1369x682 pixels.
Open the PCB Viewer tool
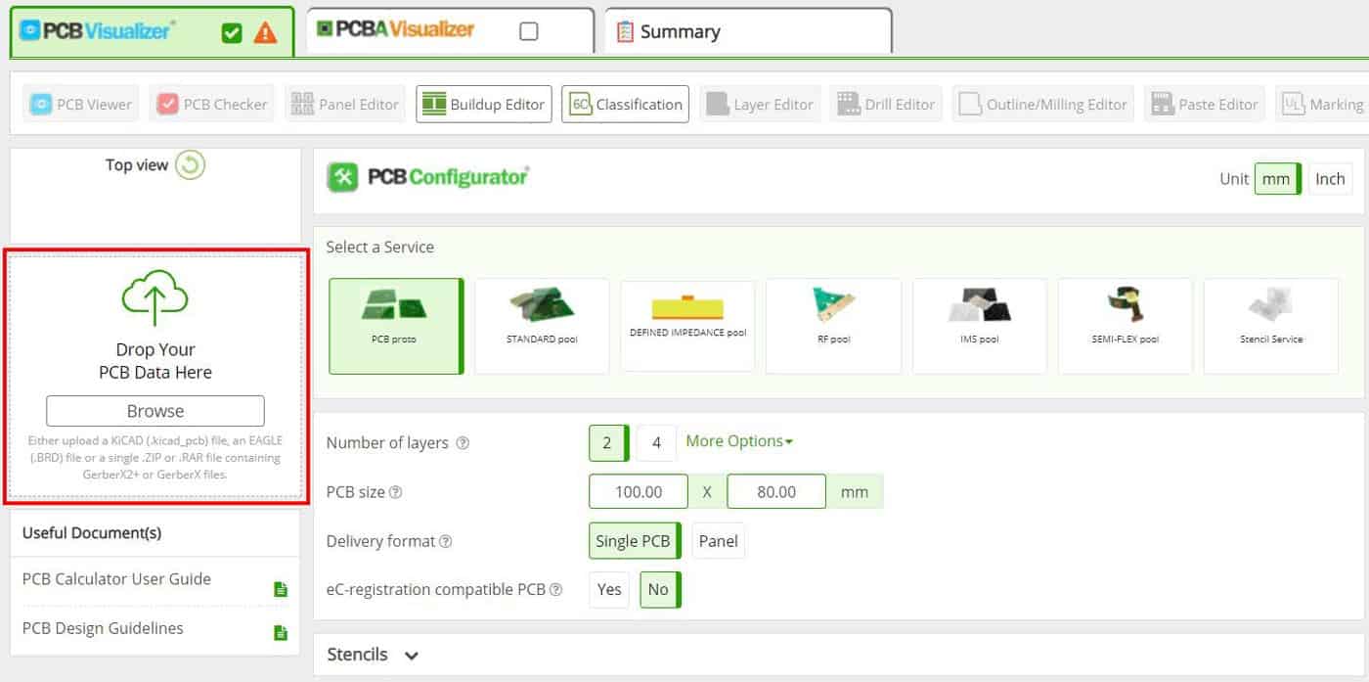coord(82,104)
